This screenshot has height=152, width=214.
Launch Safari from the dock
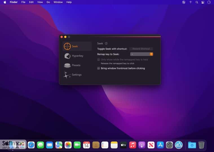pyautogui.click(x=31, y=145)
